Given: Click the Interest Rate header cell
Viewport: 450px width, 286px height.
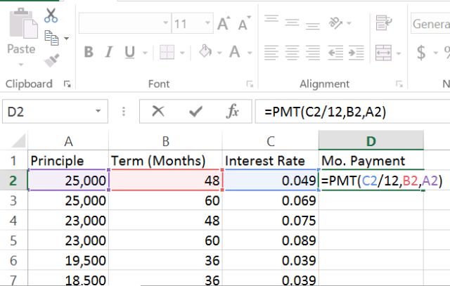Looking at the screenshot, I should (x=271, y=161).
